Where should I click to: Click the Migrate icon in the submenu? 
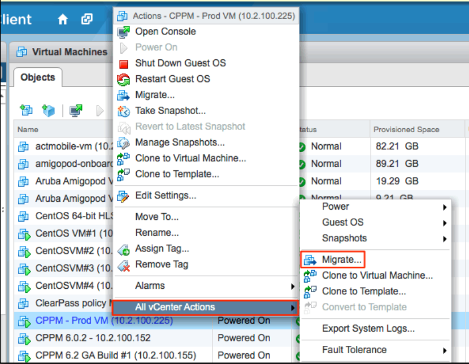pyautogui.click(x=310, y=260)
